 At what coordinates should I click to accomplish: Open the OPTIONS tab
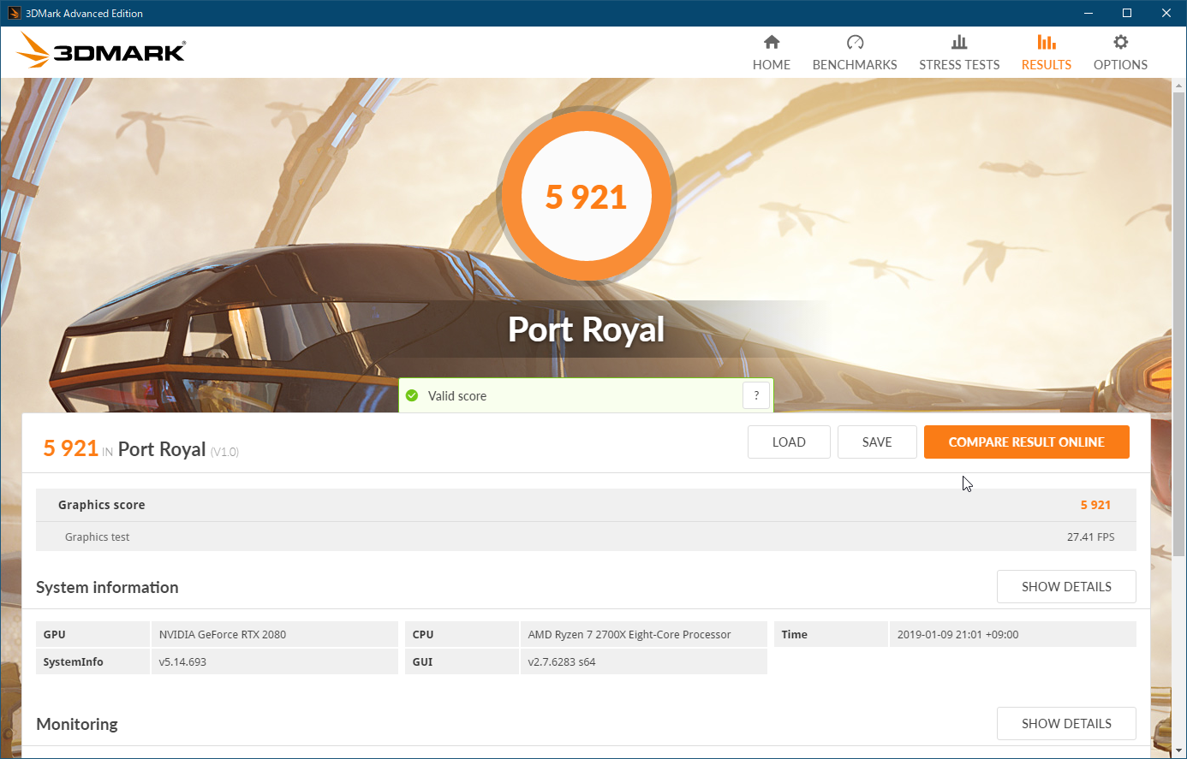[1120, 52]
